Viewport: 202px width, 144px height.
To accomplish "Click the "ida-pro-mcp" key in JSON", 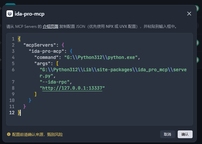I will 46,51.
